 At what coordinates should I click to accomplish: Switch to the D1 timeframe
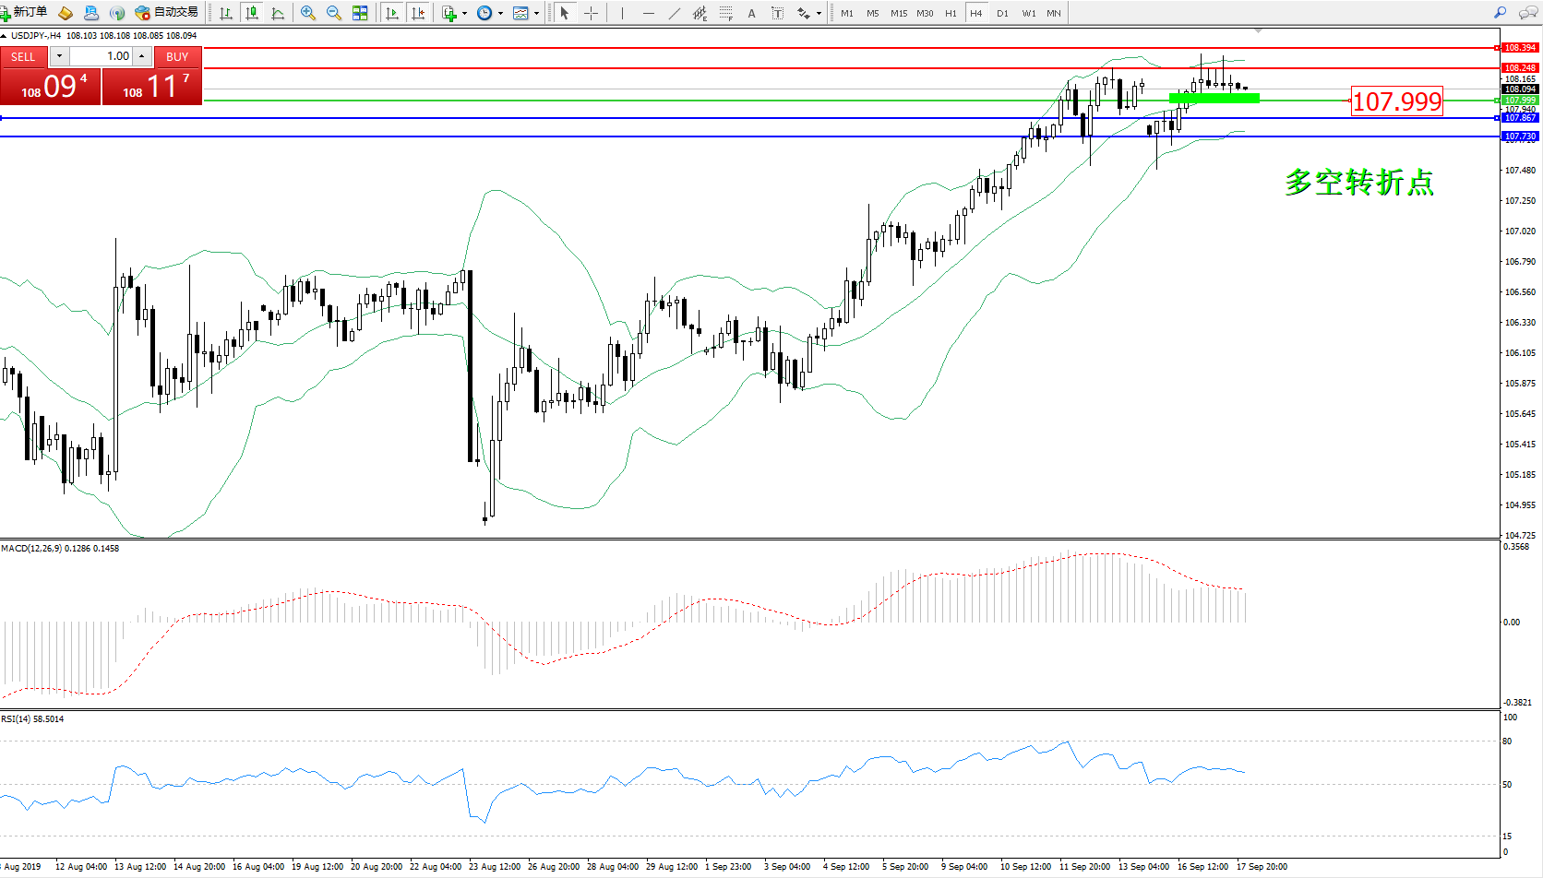point(1002,13)
